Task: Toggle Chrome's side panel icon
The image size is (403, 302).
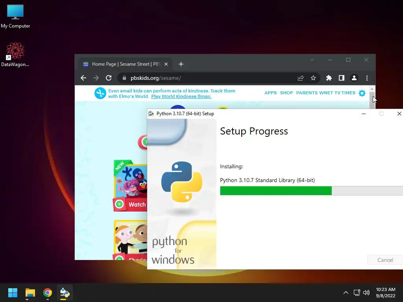Action: [x=341, y=78]
